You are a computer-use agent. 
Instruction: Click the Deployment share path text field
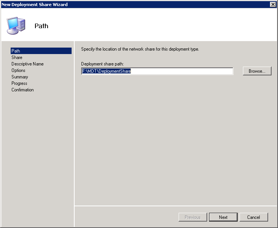click(x=157, y=71)
